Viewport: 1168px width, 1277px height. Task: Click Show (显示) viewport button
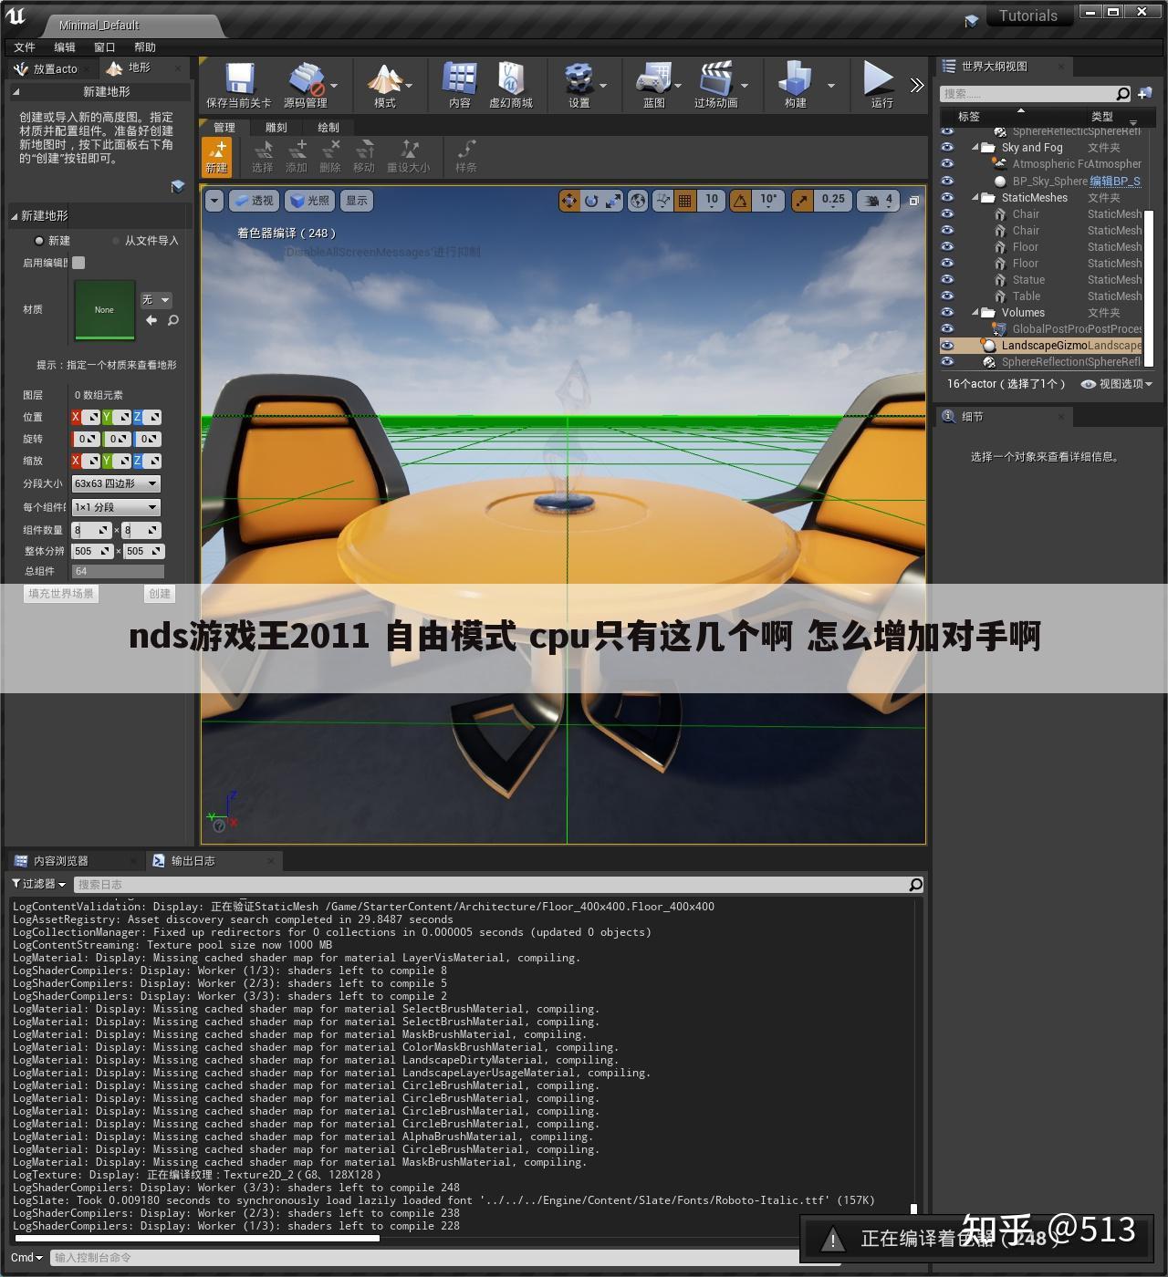click(x=357, y=201)
